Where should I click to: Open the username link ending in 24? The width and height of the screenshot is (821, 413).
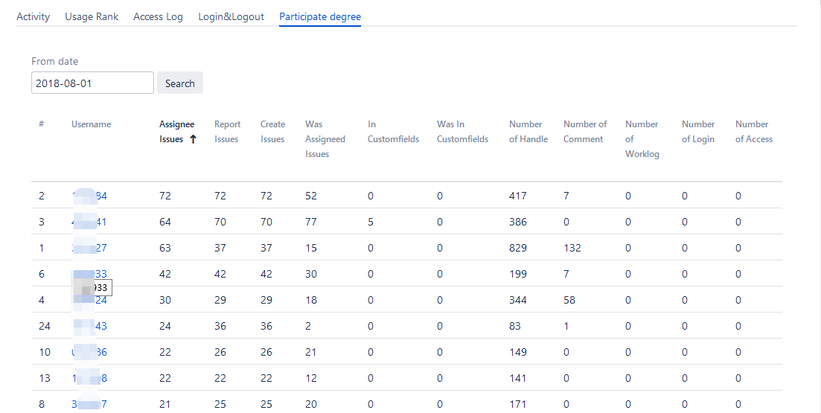click(89, 300)
